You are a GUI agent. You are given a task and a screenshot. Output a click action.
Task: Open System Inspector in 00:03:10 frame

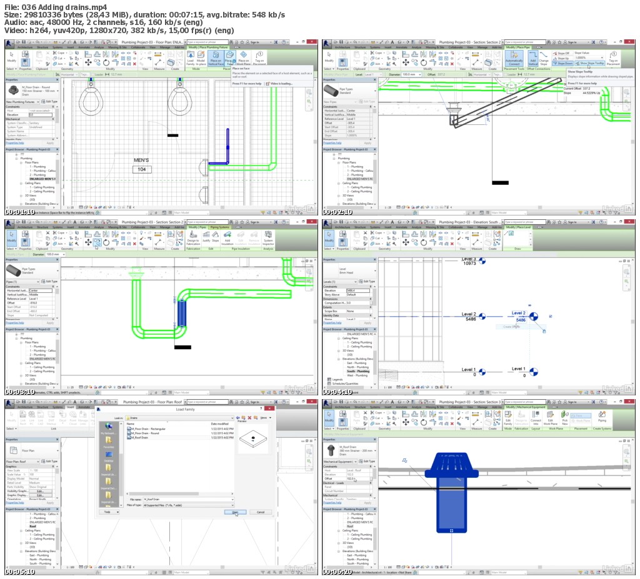pos(268,238)
